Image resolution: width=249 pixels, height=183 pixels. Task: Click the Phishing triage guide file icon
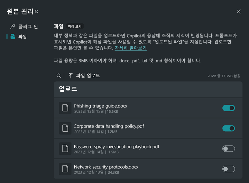click(x=65, y=108)
